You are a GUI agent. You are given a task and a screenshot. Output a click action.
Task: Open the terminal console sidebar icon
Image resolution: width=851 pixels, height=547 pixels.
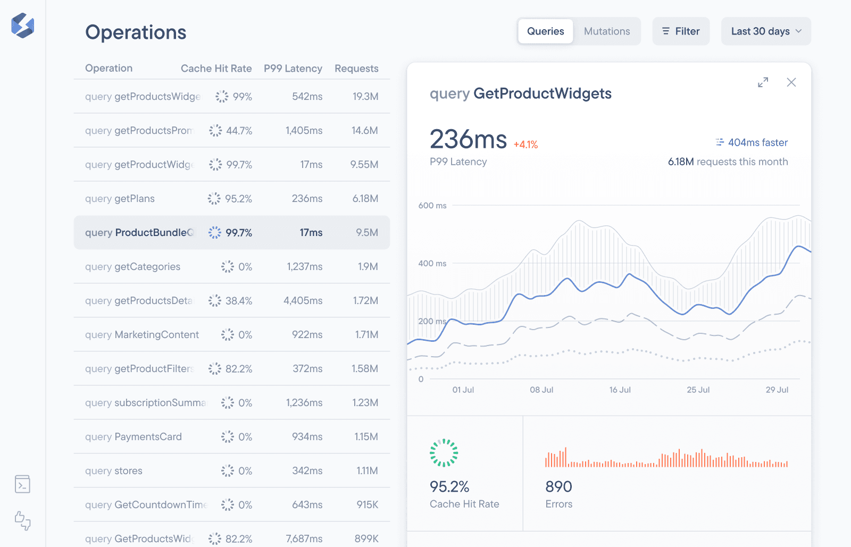click(x=22, y=484)
